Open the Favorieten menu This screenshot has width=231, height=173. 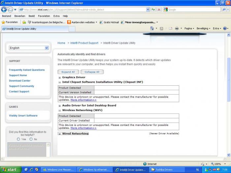pos(44,16)
